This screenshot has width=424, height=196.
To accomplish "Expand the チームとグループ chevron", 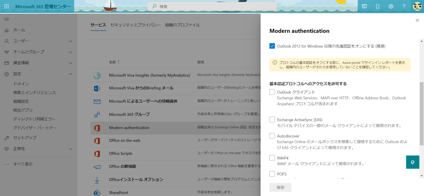I will 71,52.
